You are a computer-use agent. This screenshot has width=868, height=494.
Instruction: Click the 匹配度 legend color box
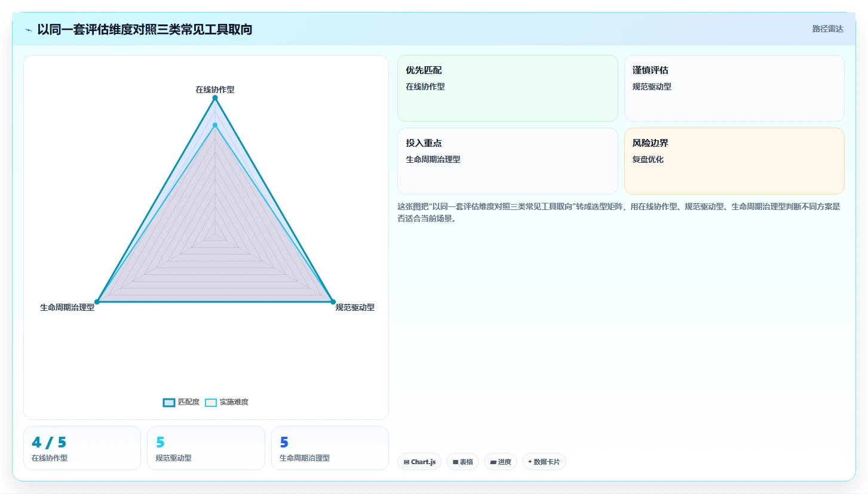coord(169,402)
